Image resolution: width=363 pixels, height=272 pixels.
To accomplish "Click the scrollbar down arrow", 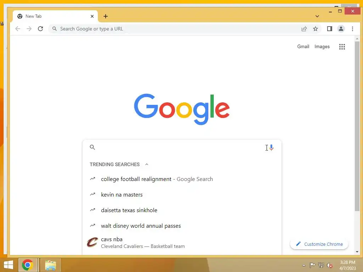I will 357,252.
